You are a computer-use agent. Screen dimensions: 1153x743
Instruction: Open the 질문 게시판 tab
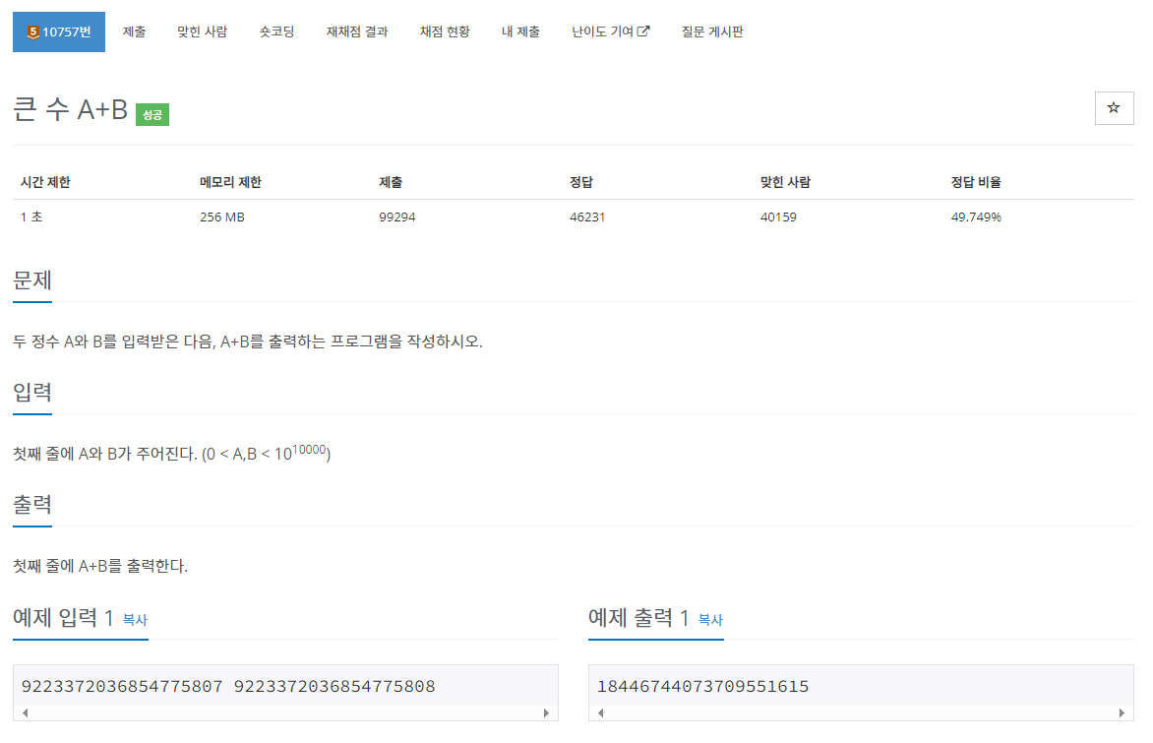pyautogui.click(x=712, y=31)
